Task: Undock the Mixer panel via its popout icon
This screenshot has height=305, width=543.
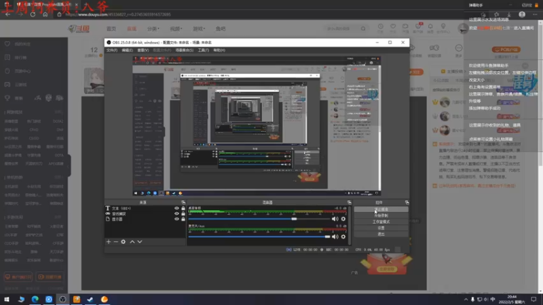Action: (349, 202)
